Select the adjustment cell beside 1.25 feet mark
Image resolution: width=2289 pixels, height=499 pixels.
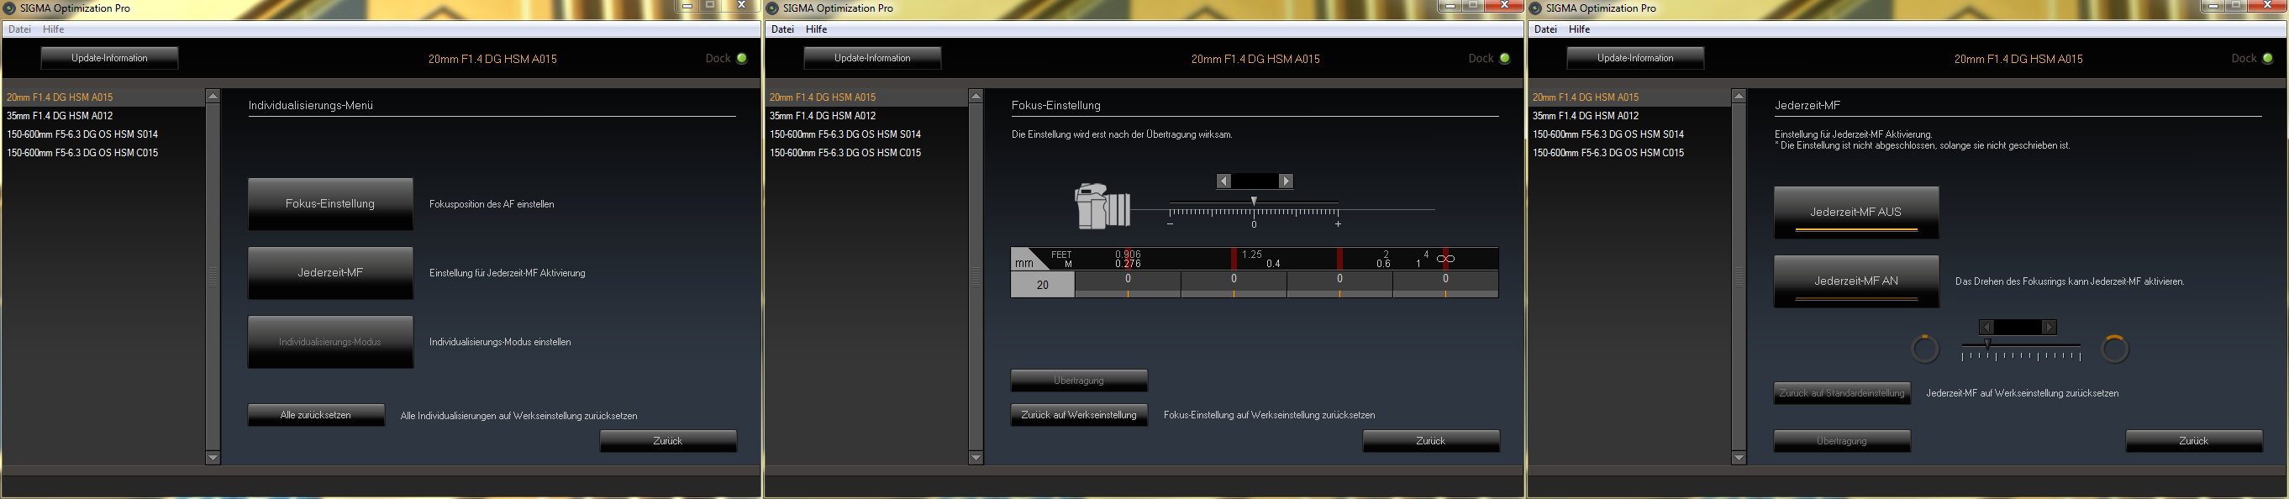click(x=1234, y=284)
